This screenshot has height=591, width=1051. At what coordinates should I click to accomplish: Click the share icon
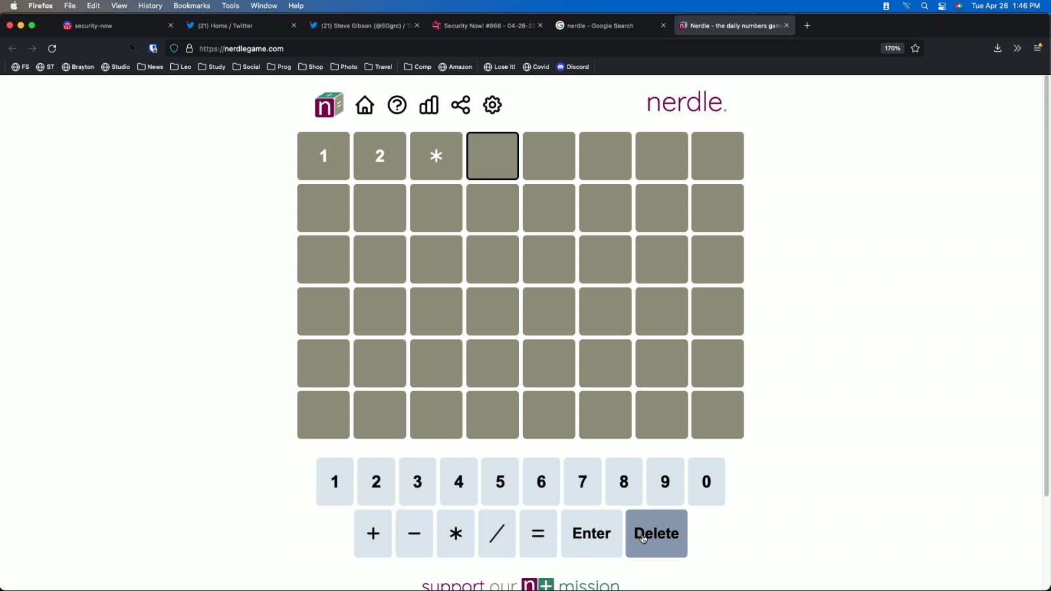click(x=460, y=105)
